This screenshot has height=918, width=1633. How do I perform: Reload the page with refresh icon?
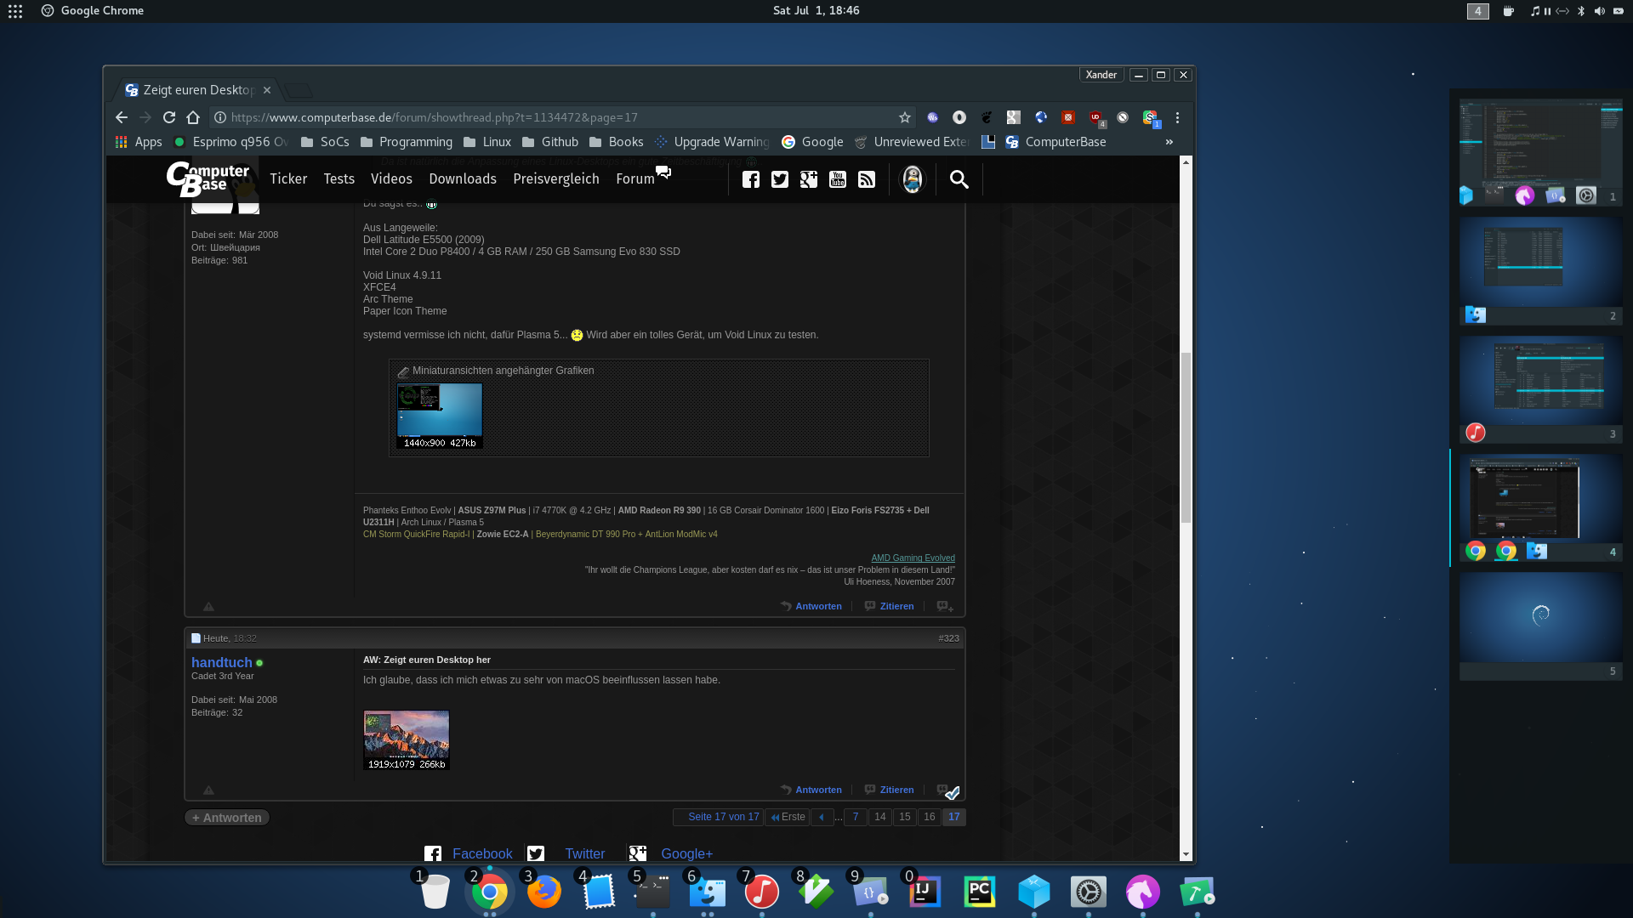pos(169,117)
